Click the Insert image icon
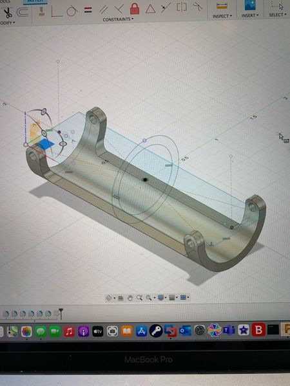 coord(250,5)
